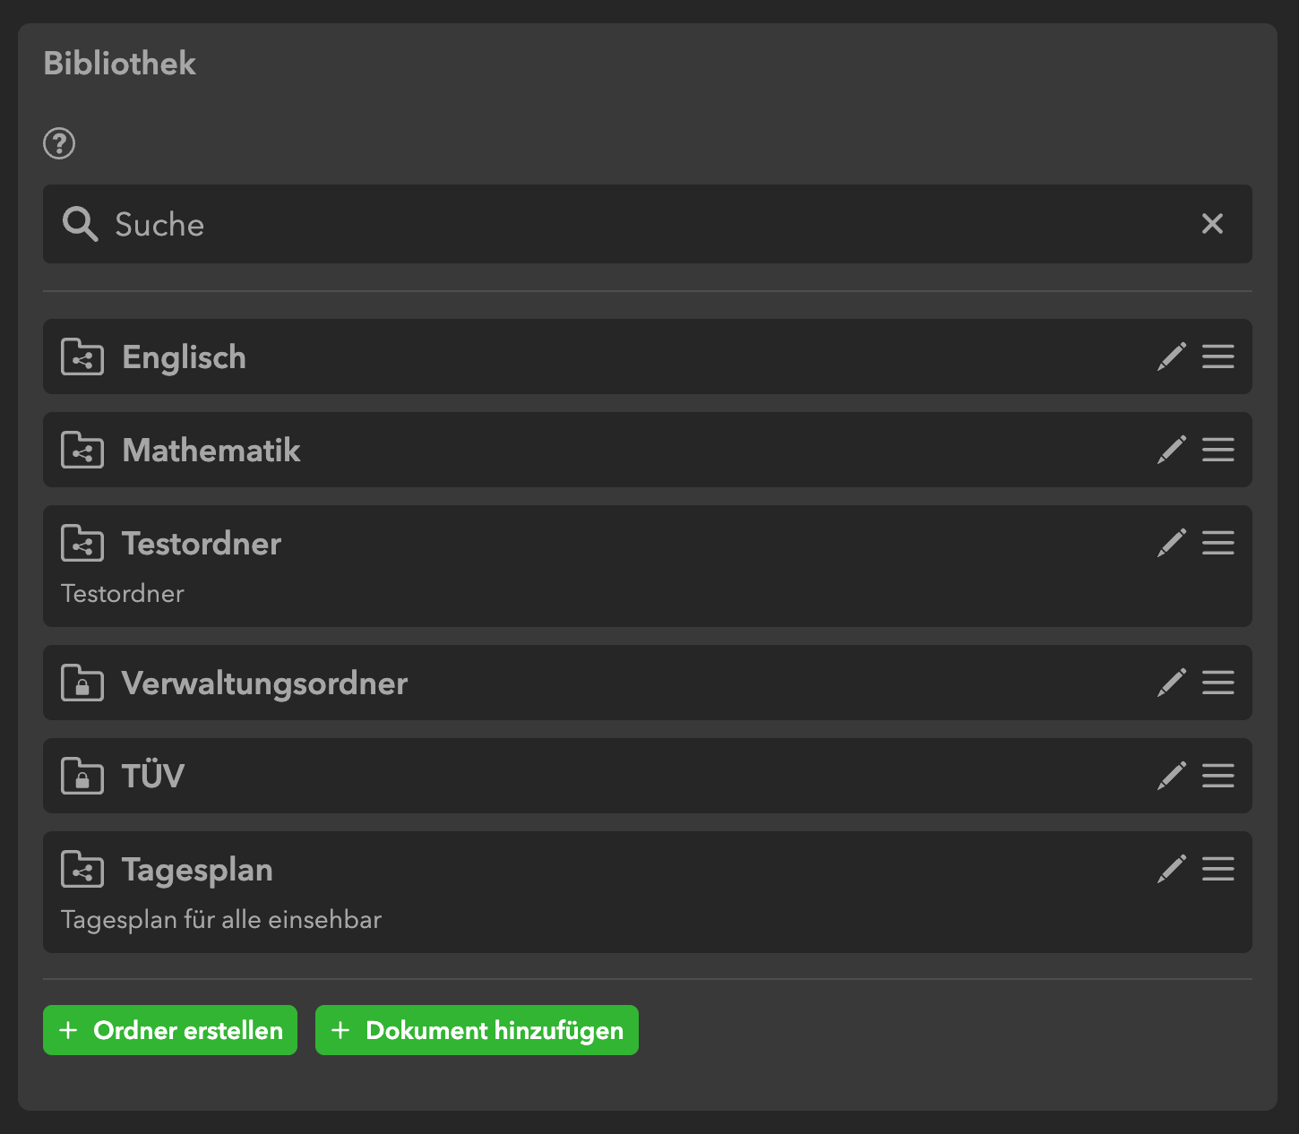
Task: Edit the Verwaltungsordner folder
Action: (1172, 683)
